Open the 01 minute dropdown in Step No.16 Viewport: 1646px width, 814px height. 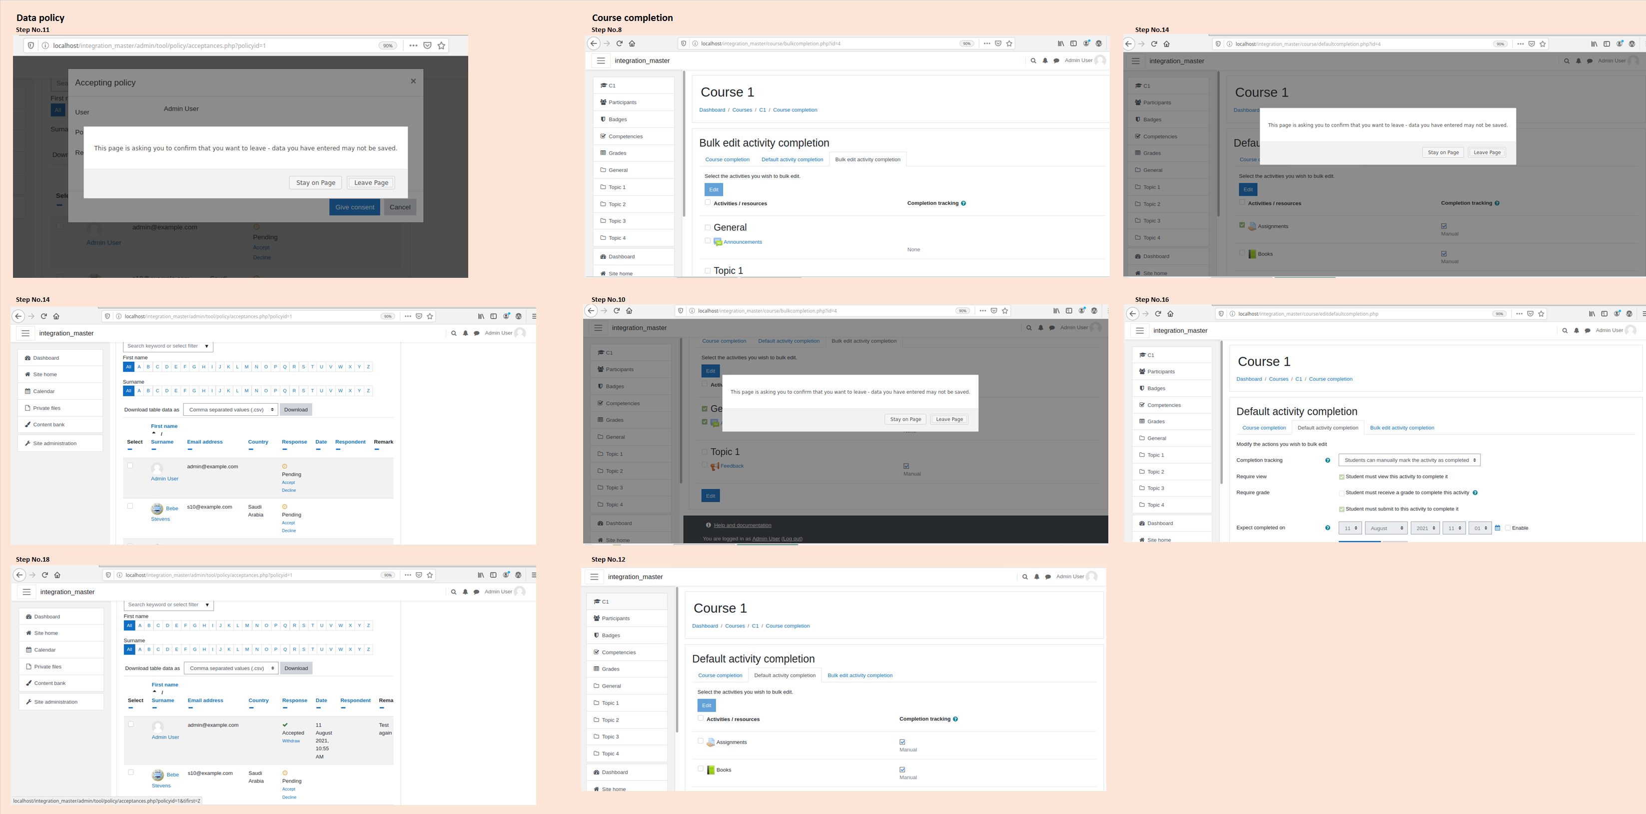pos(1480,528)
